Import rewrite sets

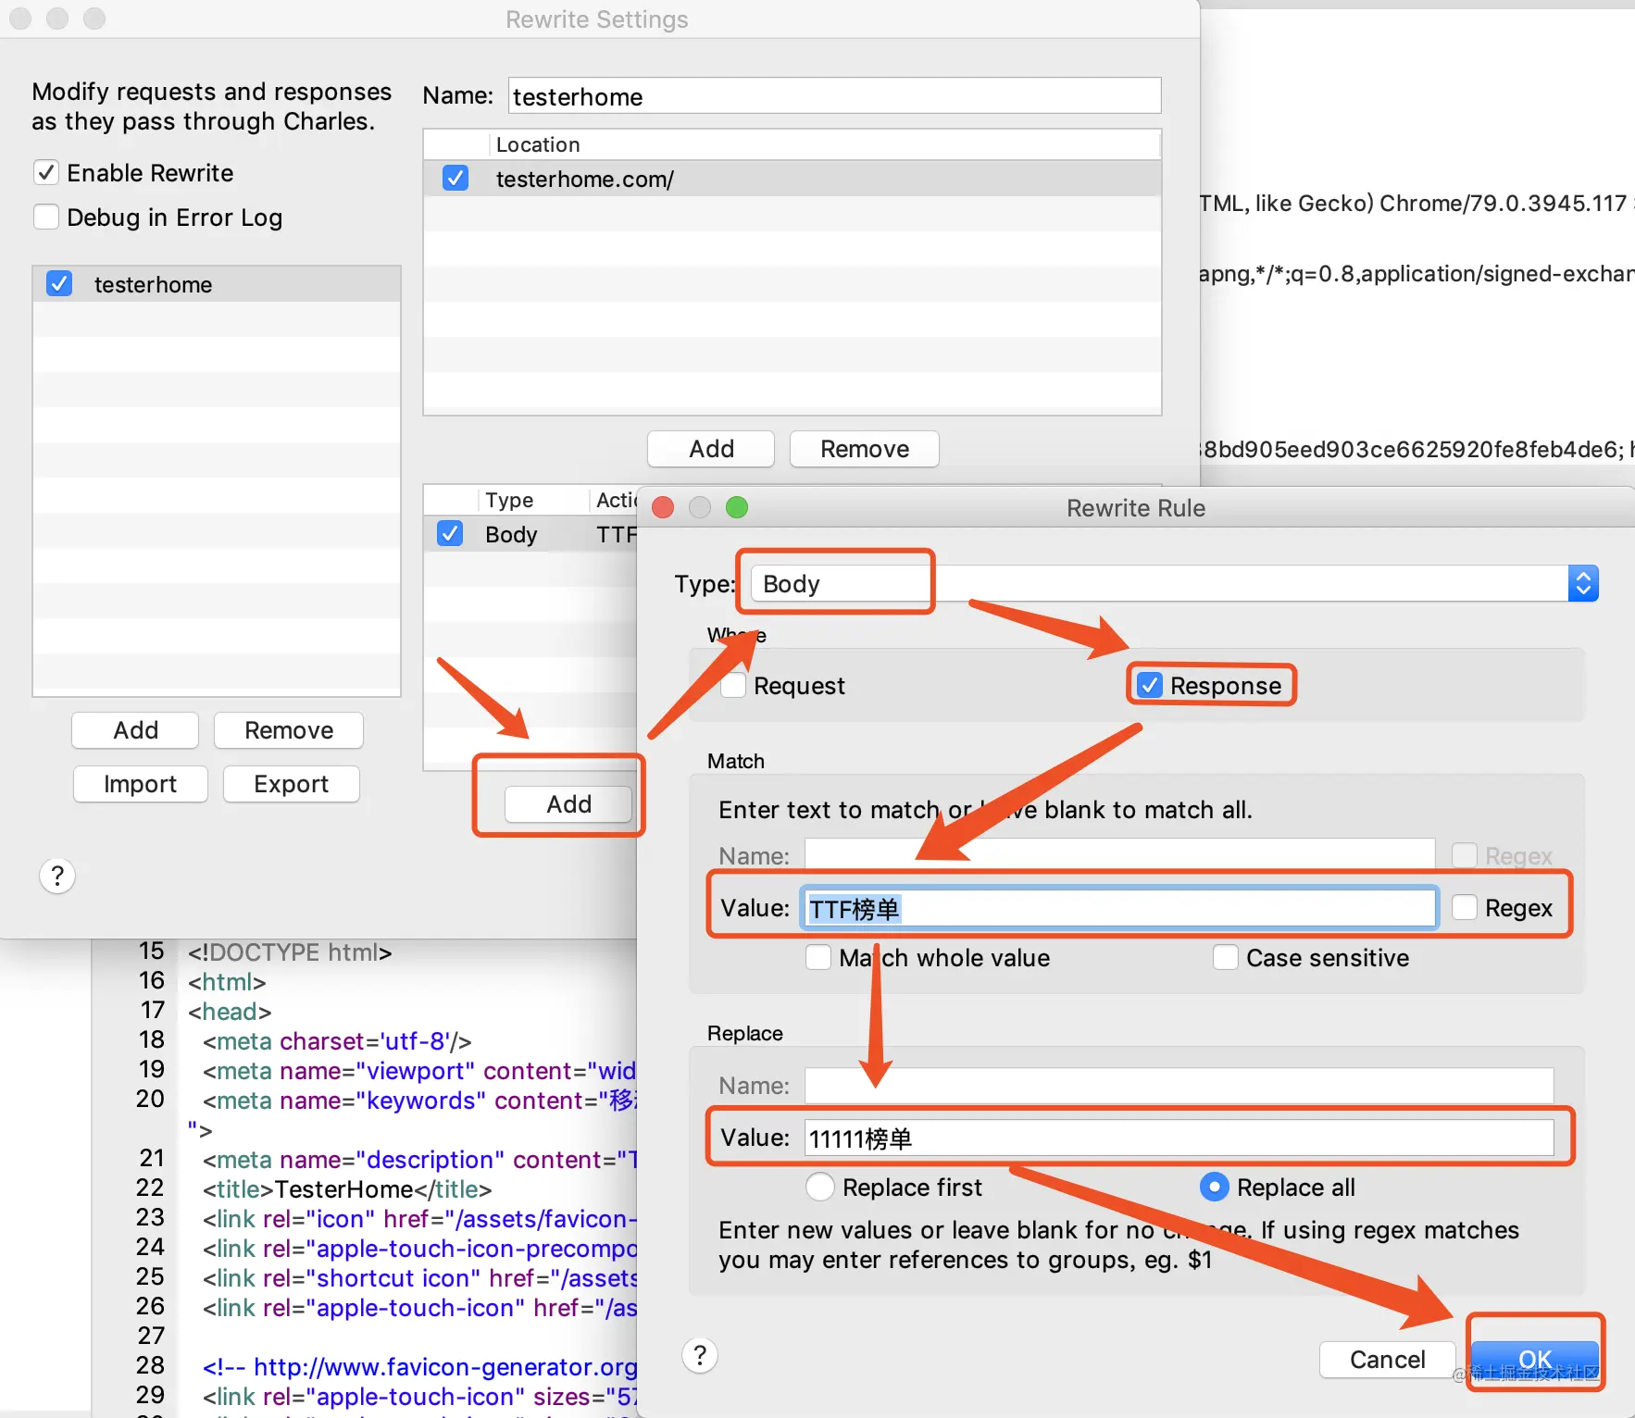(x=140, y=784)
